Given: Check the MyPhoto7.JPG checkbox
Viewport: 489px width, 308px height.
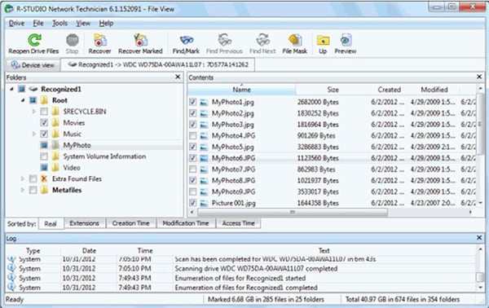Looking at the screenshot, I should pyautogui.click(x=192, y=169).
